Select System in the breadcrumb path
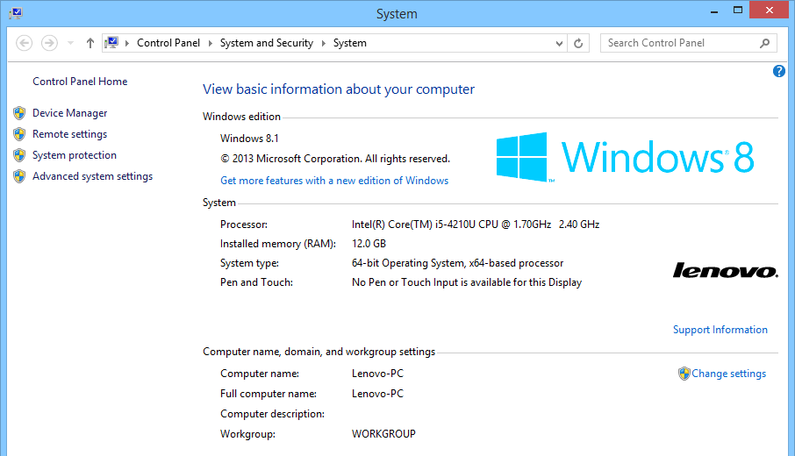 coord(350,43)
